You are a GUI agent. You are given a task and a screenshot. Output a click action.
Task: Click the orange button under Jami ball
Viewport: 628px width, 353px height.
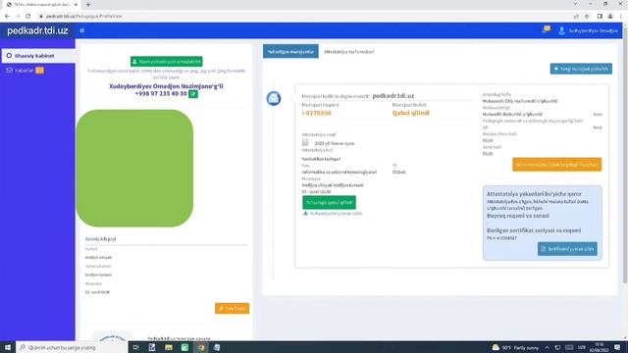tap(556, 165)
